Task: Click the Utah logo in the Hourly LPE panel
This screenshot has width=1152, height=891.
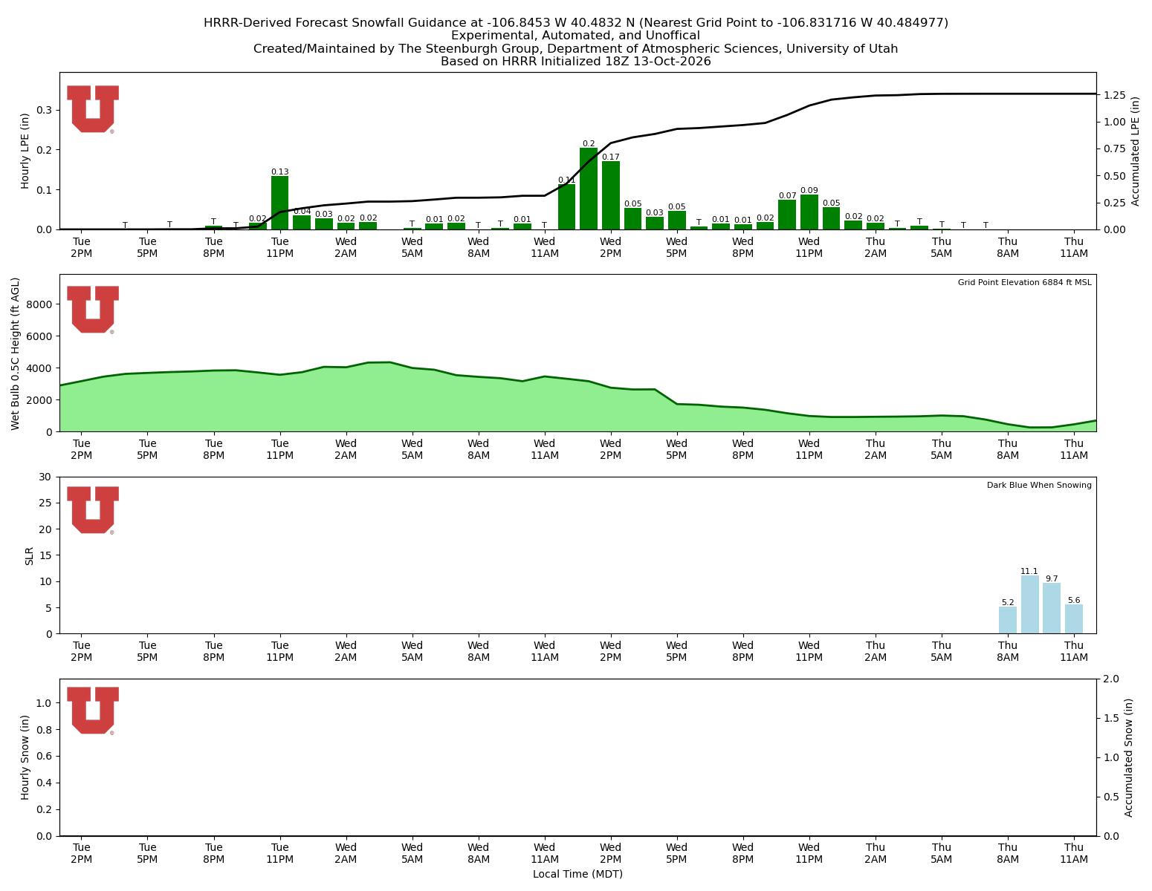Action: pyautogui.click(x=93, y=109)
